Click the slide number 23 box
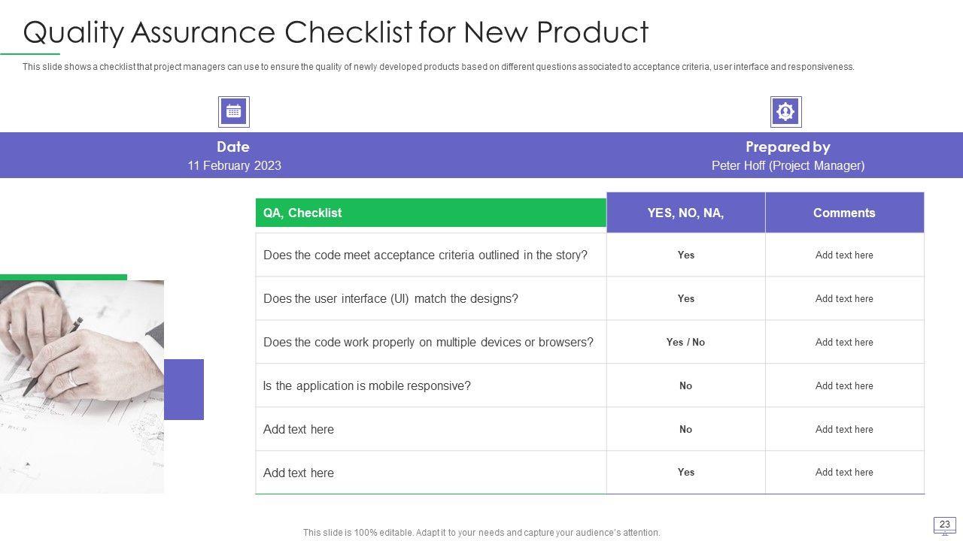The height and width of the screenshot is (541, 963). point(945,524)
